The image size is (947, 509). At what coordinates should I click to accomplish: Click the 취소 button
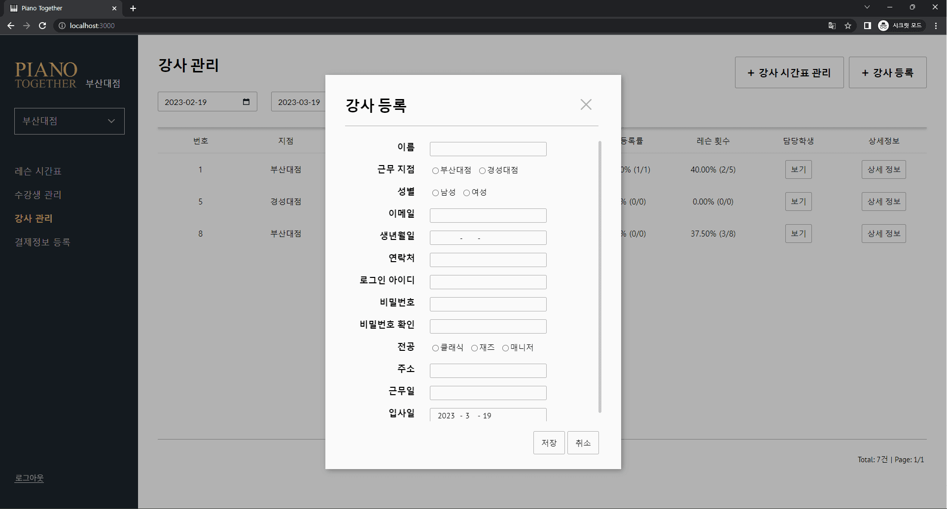583,442
